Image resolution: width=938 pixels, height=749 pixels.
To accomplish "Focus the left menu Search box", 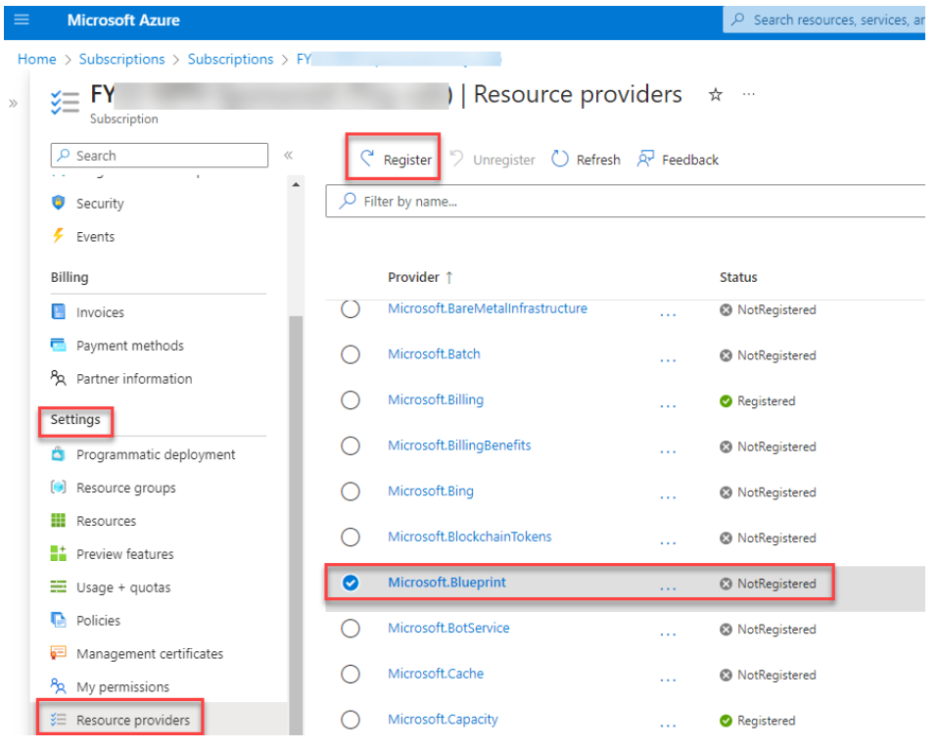I will pos(160,156).
